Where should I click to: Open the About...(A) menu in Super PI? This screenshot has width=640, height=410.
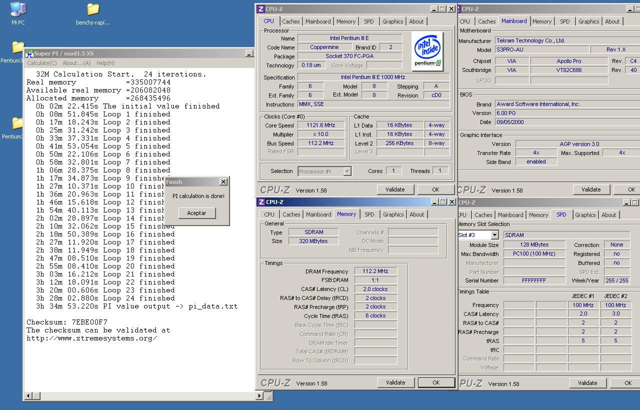pos(76,63)
